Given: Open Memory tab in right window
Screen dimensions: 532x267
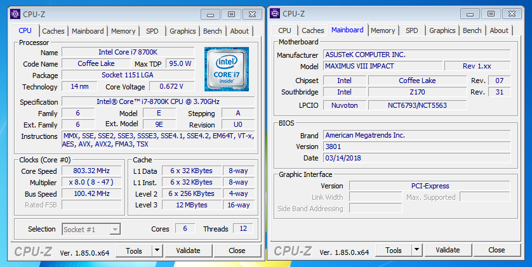Looking at the screenshot, I should point(383,30).
